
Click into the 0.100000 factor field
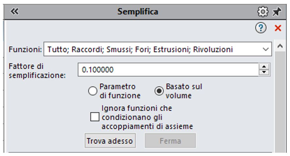click(168, 70)
